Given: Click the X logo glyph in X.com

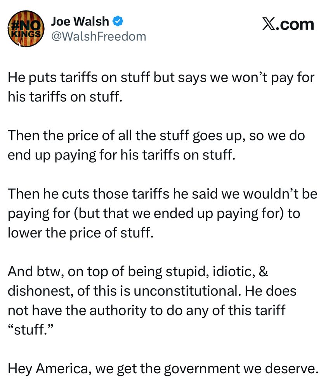Looking at the screenshot, I should 268,25.
